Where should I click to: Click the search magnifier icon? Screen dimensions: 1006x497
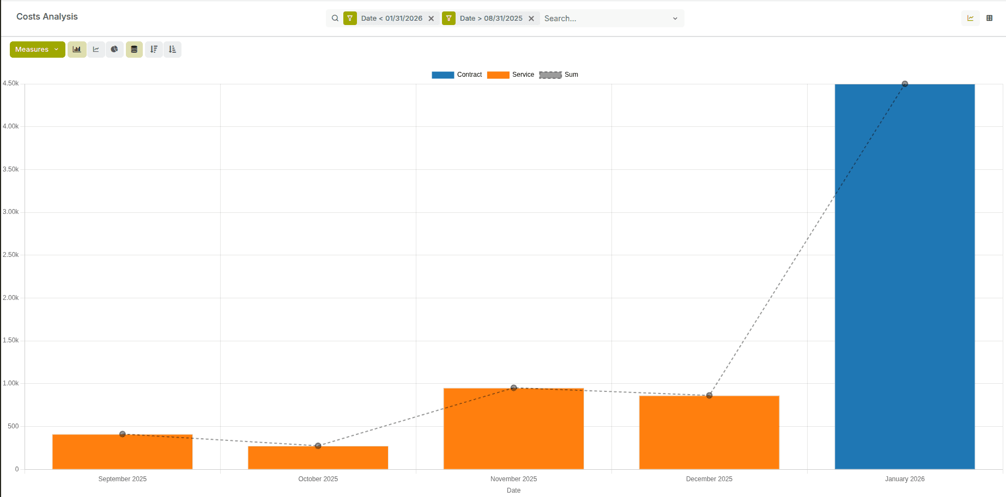(335, 19)
